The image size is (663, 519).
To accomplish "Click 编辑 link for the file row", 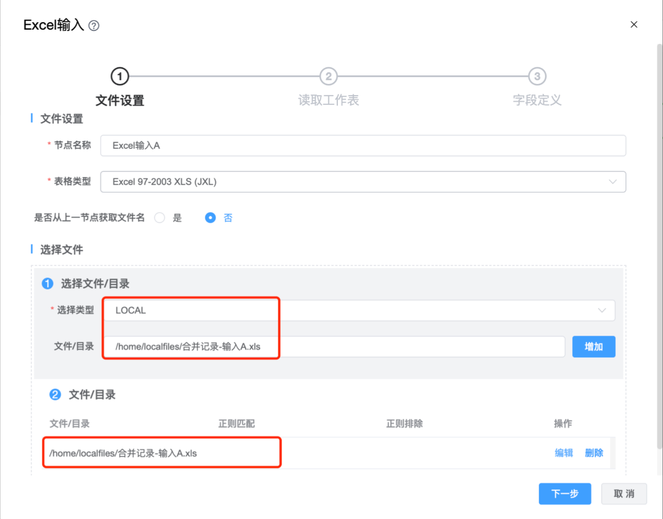I will [564, 453].
